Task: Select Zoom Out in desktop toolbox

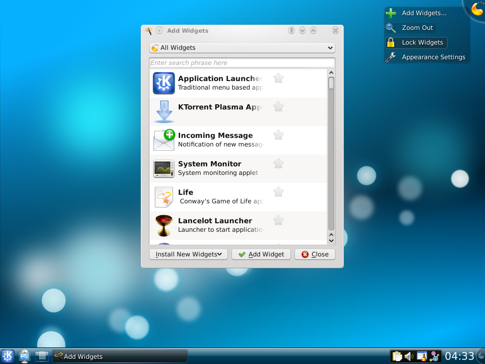Action: (x=417, y=27)
